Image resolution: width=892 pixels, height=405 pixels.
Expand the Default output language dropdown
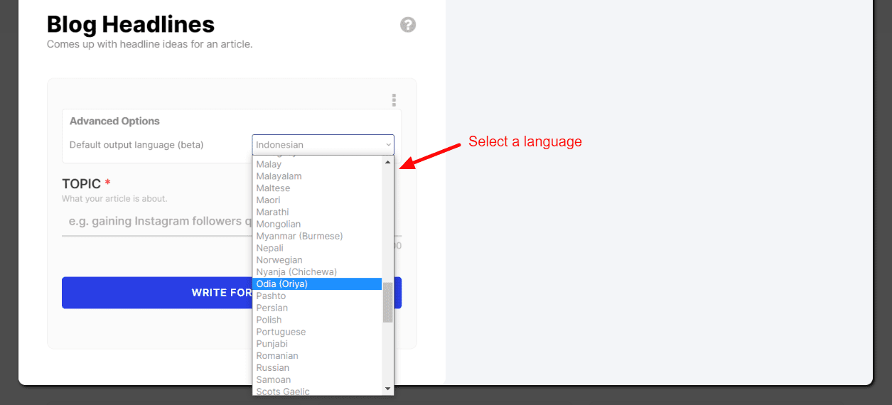click(323, 145)
